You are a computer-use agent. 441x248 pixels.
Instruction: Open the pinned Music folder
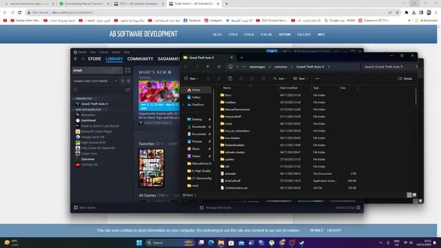pos(196,149)
